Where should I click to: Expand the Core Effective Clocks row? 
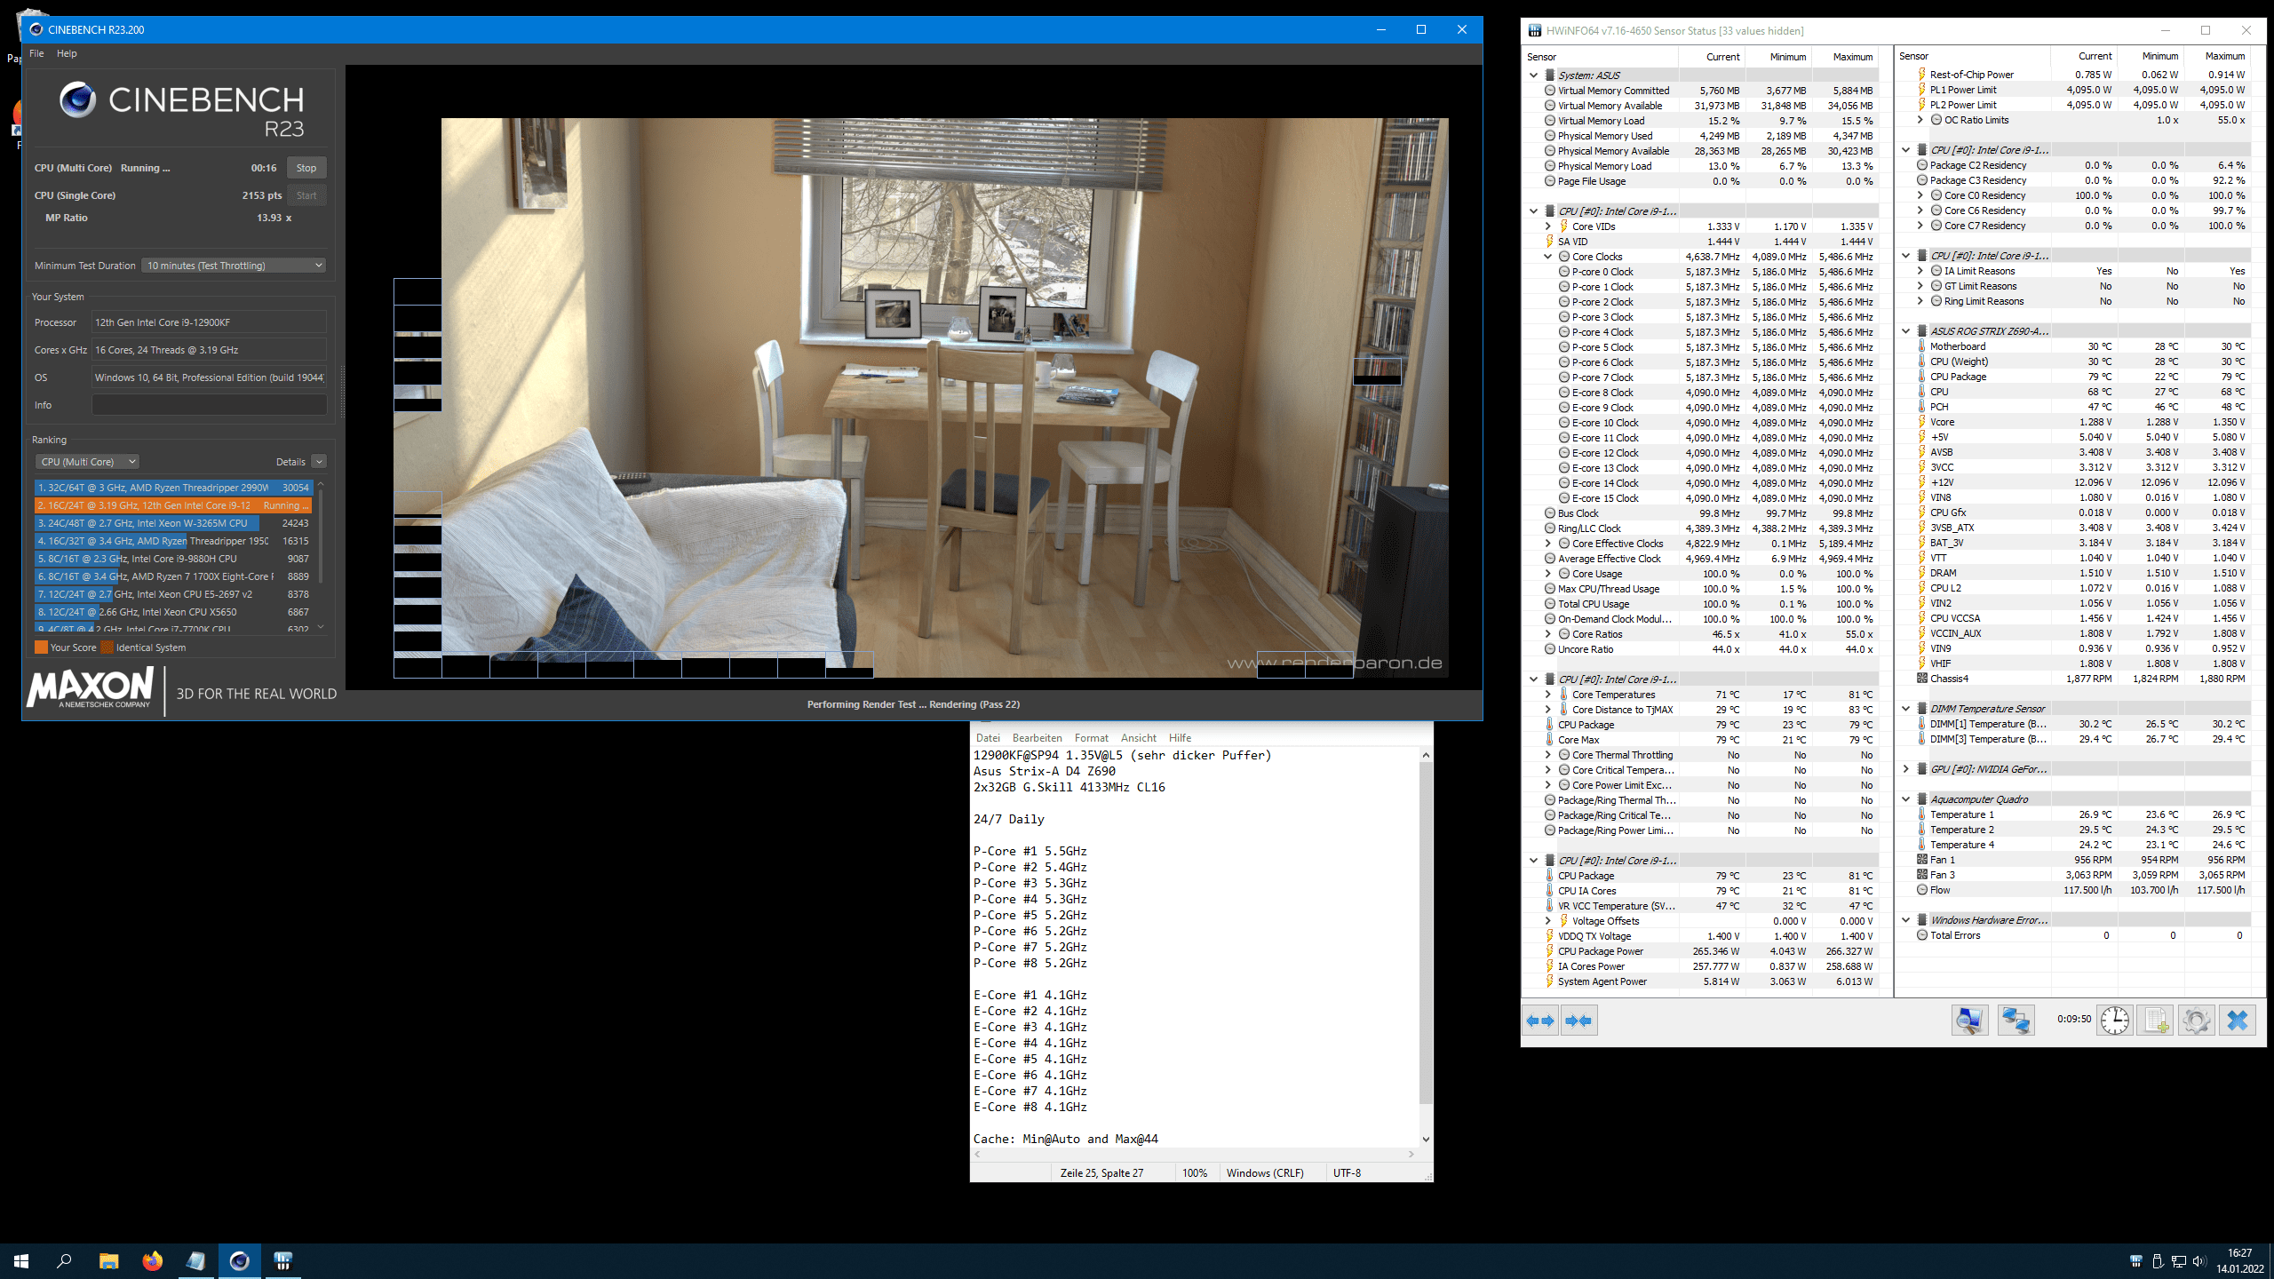point(1548,544)
